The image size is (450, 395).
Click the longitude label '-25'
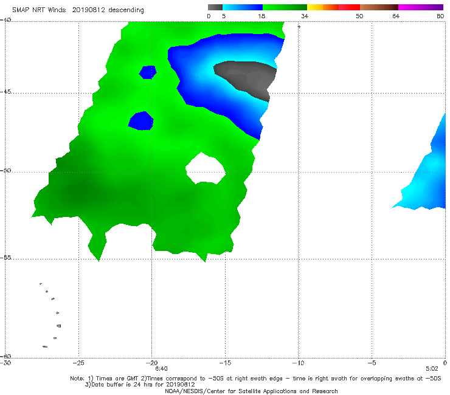tap(78, 363)
